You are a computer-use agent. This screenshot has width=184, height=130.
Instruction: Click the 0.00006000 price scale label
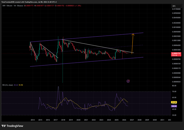pos(176,45)
